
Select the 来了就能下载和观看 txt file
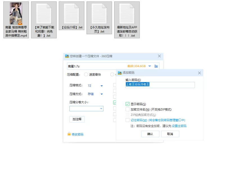44,20
